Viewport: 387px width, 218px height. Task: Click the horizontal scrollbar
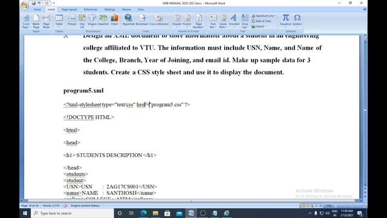[x=191, y=201]
